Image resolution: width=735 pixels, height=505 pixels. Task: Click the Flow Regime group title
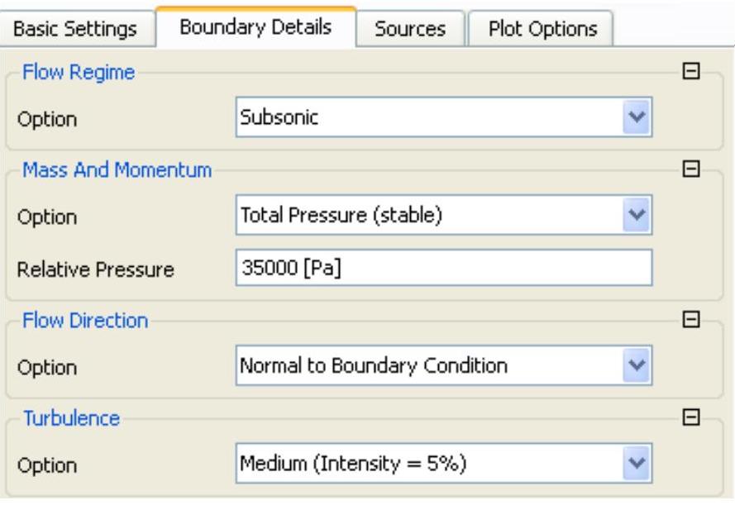pos(78,72)
